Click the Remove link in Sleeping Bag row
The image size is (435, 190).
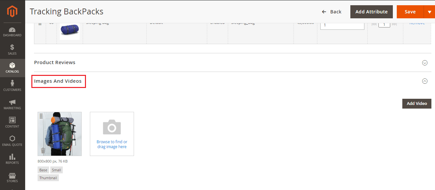[417, 24]
